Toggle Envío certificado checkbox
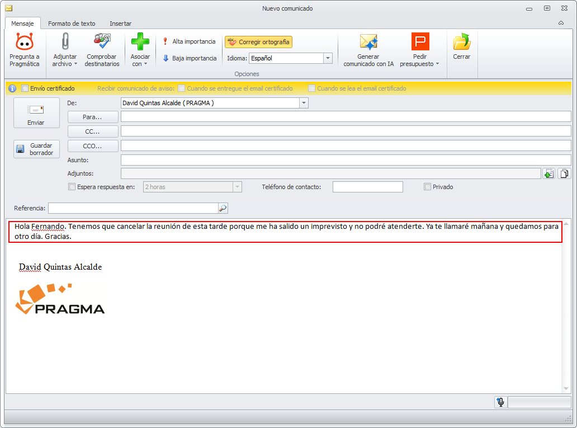This screenshot has width=577, height=428. [25, 88]
